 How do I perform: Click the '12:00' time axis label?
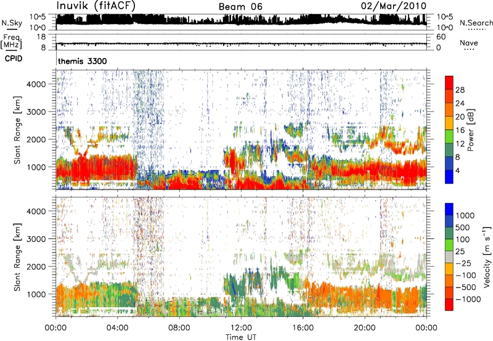[241, 328]
